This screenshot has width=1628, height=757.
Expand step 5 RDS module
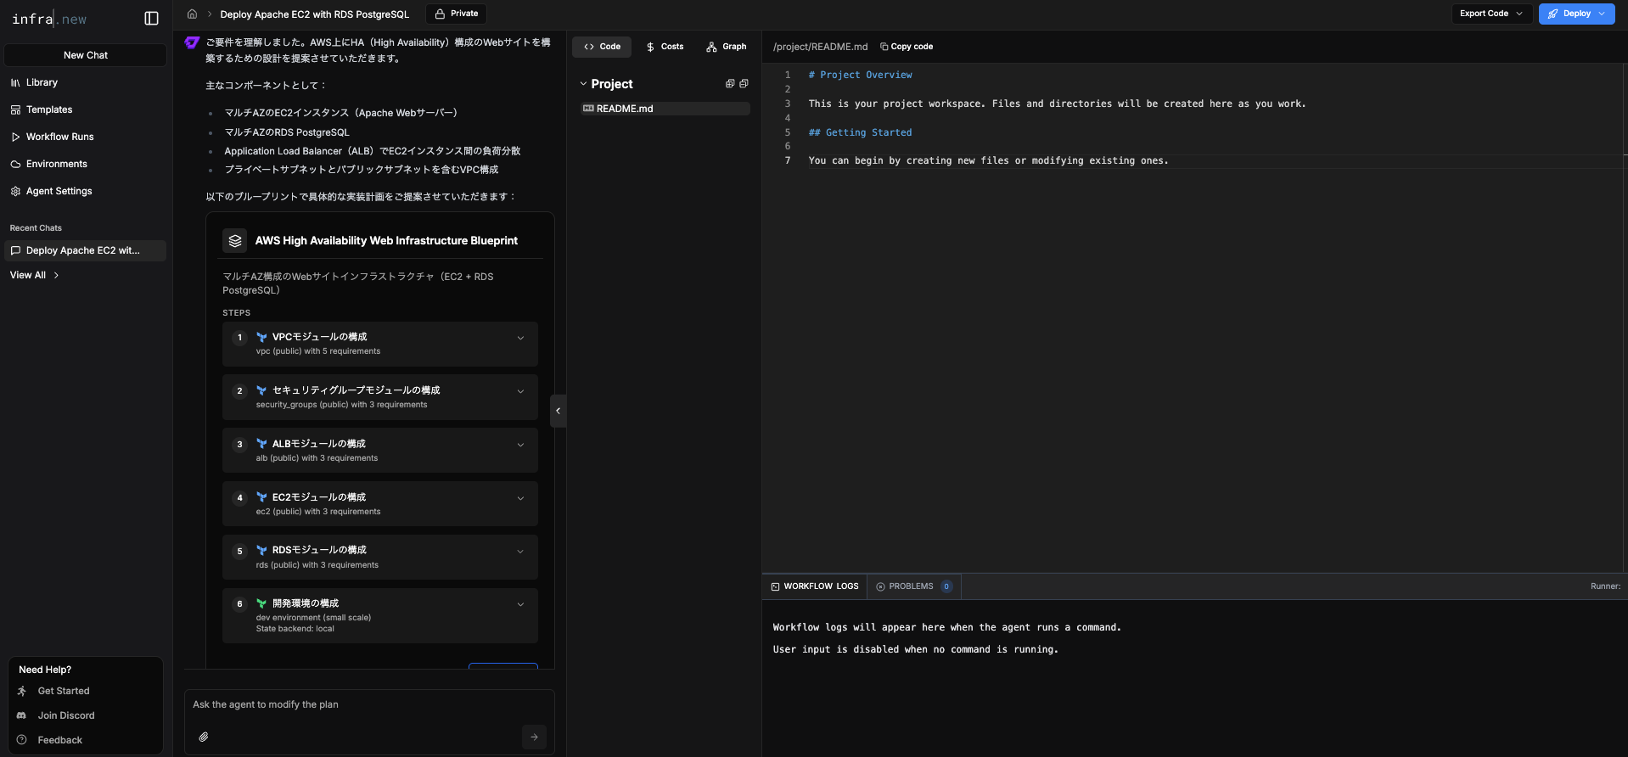click(520, 552)
